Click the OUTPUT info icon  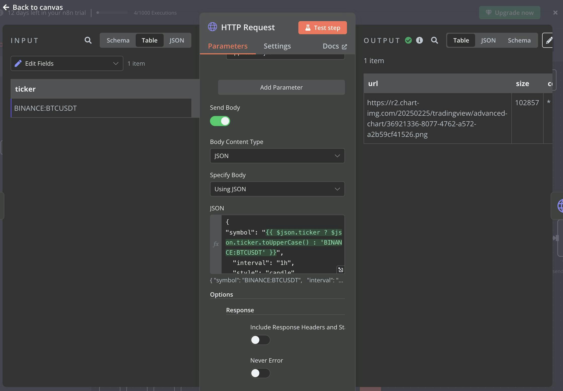[x=419, y=40]
